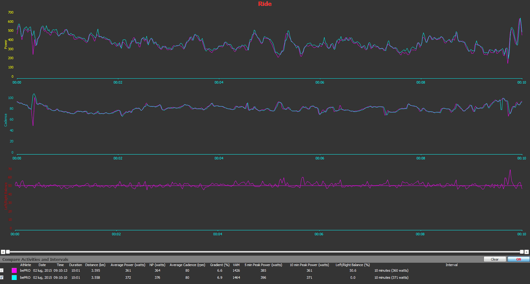
Task: Toggle checkbox for the cyan bePRO activity
Action: tap(2, 277)
